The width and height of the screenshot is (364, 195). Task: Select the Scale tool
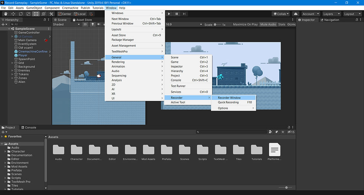[x=28, y=14]
